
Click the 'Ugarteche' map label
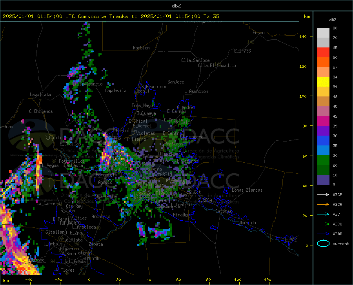click(x=106, y=196)
